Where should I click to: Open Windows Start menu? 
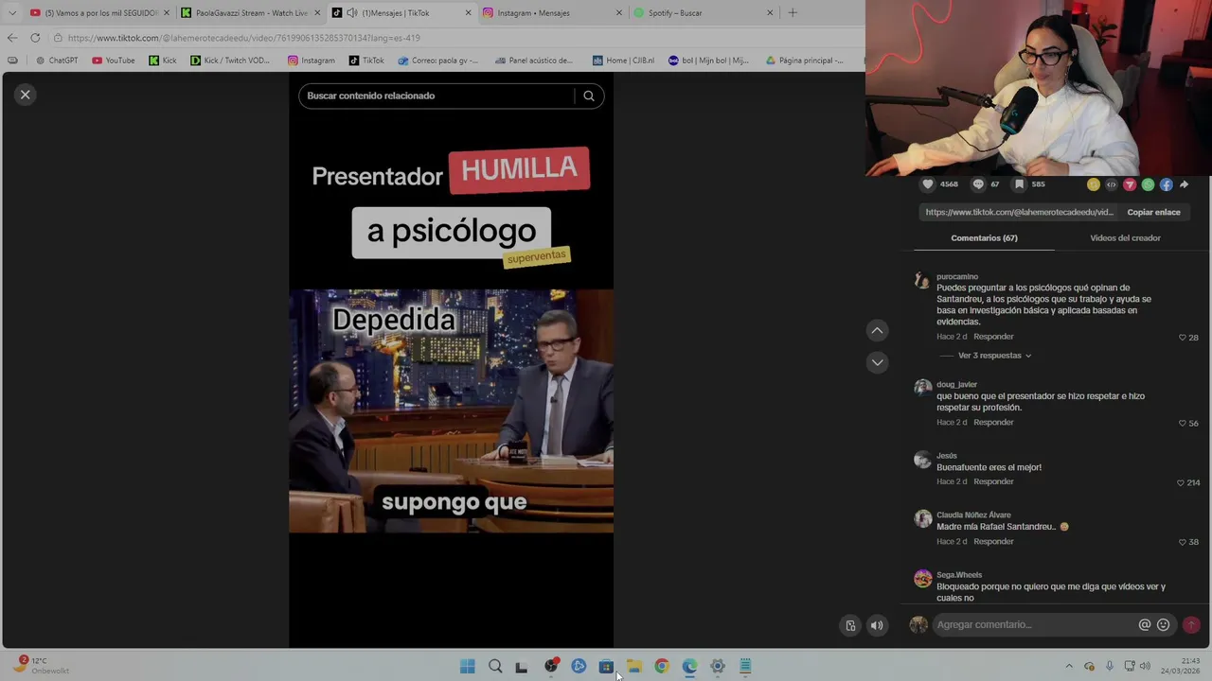pos(468,667)
